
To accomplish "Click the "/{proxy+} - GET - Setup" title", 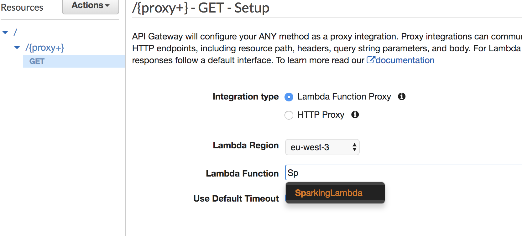I will (x=201, y=8).
